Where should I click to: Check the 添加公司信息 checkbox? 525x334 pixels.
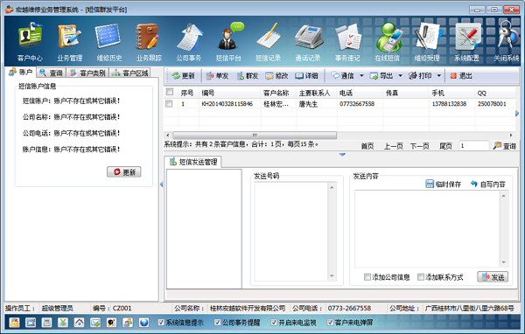coord(367,277)
